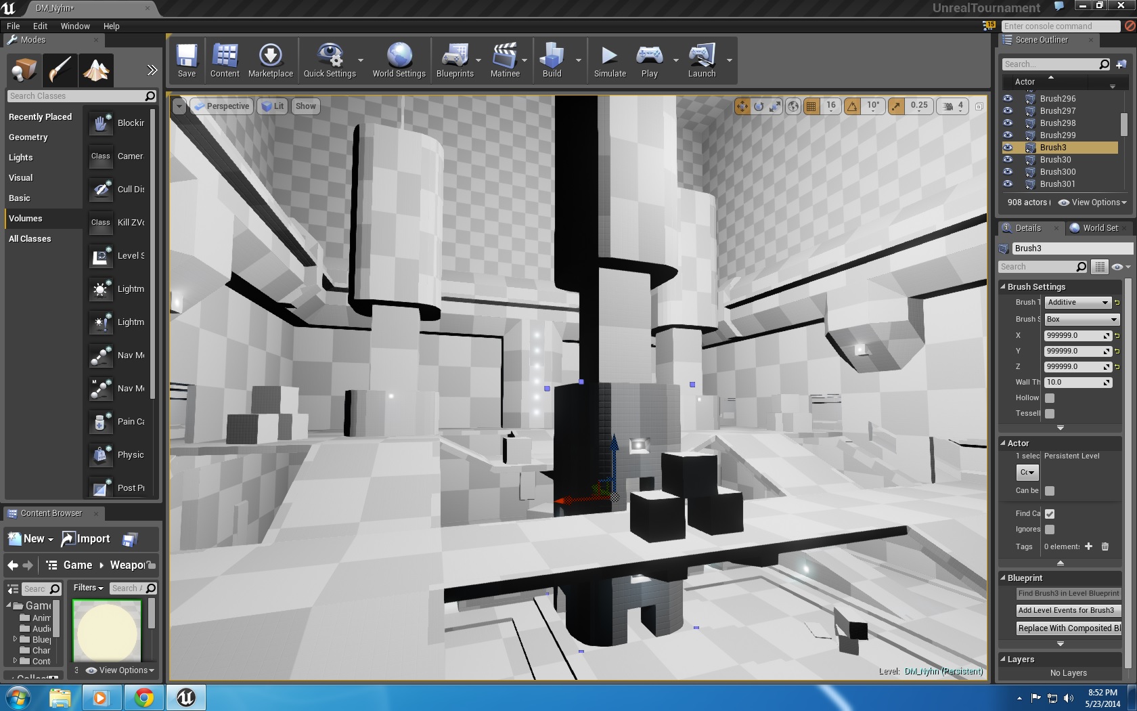Open the Edit menu
1137x711 pixels.
point(40,26)
